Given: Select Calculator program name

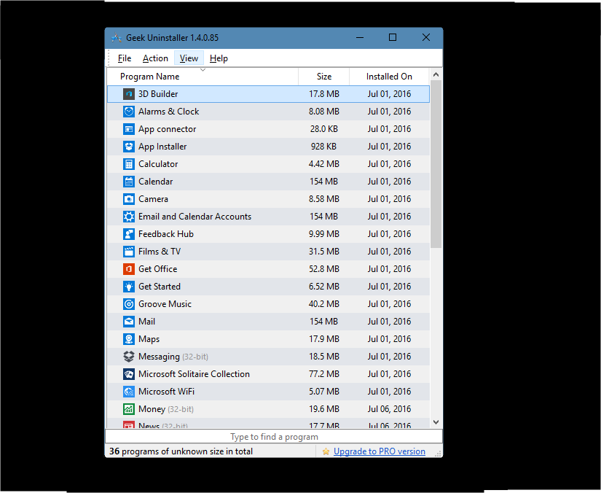Looking at the screenshot, I should [158, 164].
